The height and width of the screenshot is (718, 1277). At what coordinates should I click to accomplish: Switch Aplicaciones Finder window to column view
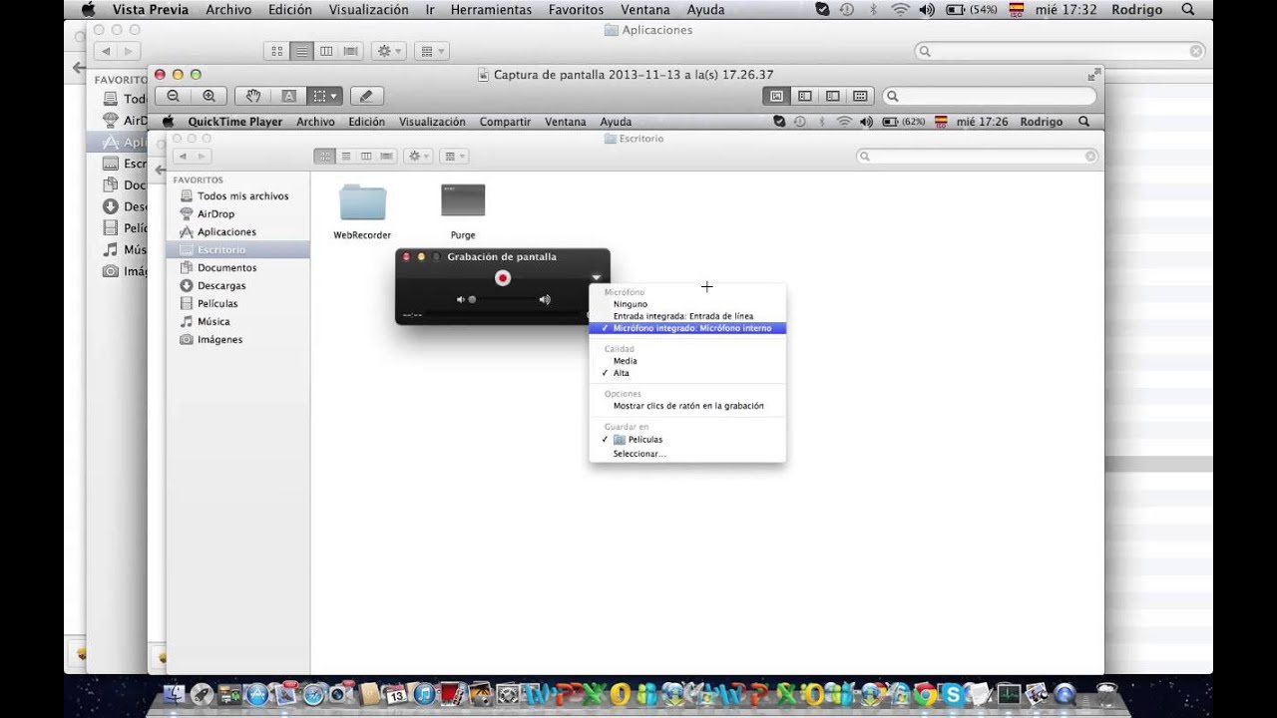coord(325,51)
